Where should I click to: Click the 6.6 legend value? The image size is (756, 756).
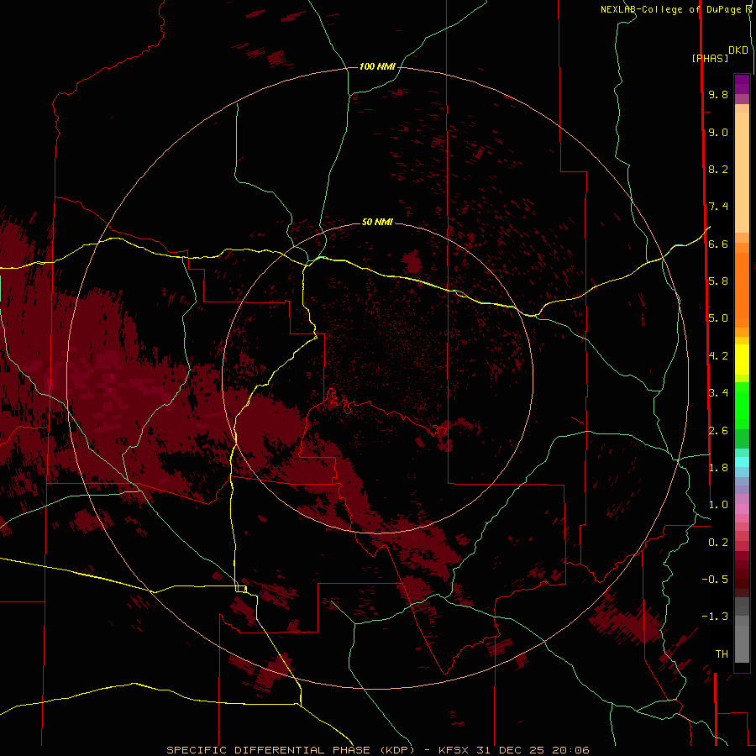click(718, 244)
